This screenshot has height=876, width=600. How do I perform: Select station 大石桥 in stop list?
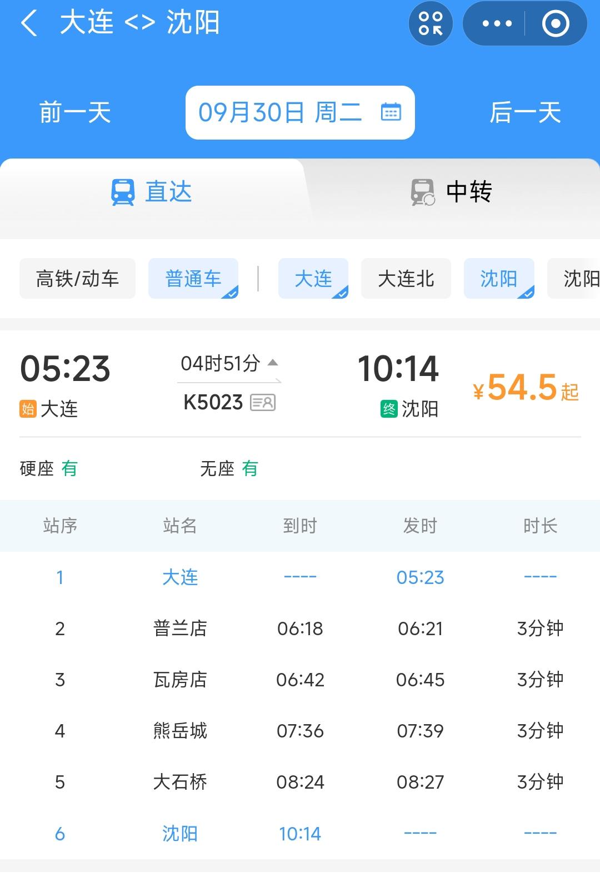click(180, 782)
